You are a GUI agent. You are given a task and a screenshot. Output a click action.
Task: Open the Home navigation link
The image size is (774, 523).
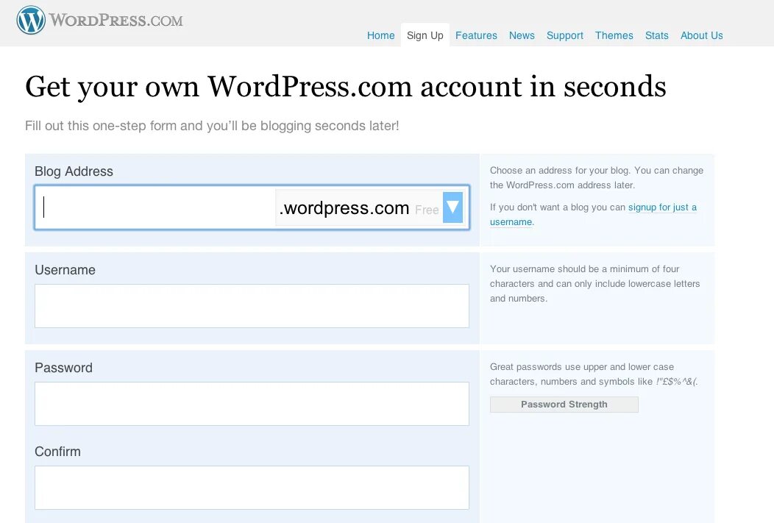[x=380, y=35]
